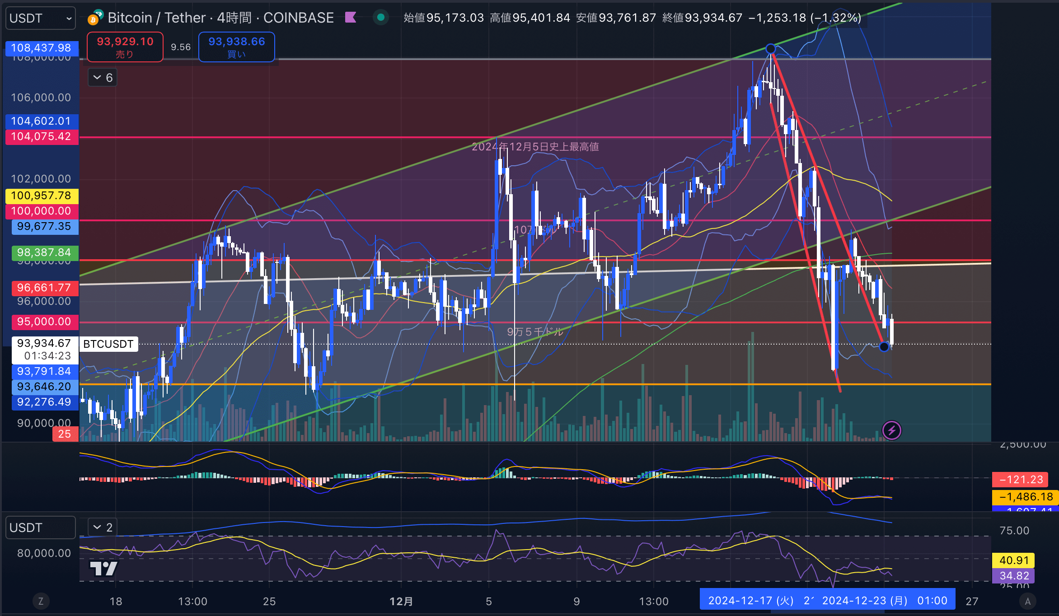The image size is (1059, 616).
Task: Click the Z timezone button at bottom left
Action: pyautogui.click(x=41, y=601)
